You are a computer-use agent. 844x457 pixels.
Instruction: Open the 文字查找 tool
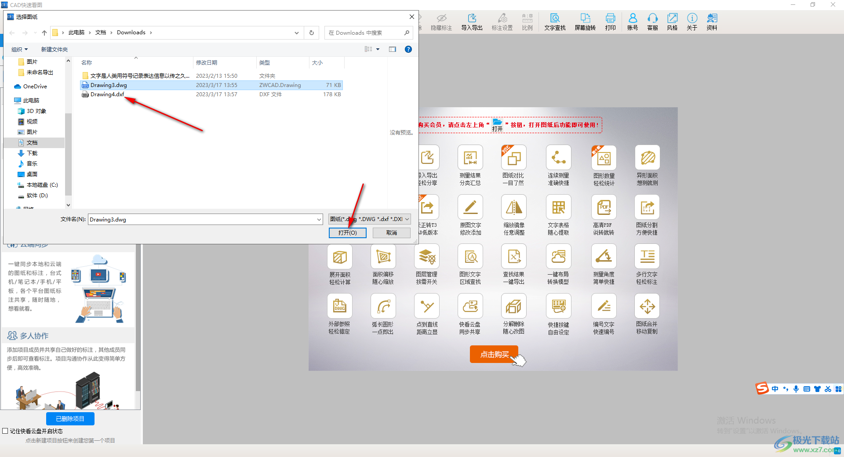point(555,22)
